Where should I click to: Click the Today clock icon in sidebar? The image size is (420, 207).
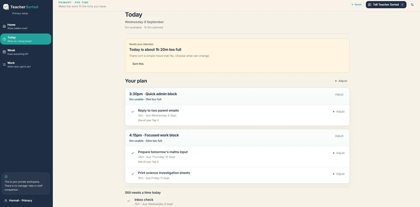point(4,39)
